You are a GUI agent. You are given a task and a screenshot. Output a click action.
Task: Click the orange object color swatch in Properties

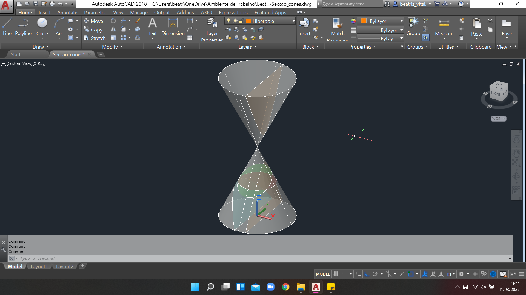click(364, 21)
